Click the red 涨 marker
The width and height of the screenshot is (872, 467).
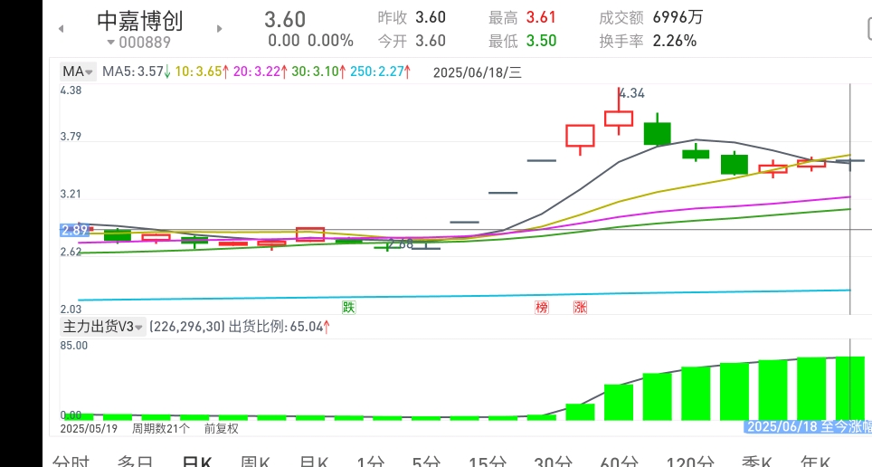(x=580, y=307)
